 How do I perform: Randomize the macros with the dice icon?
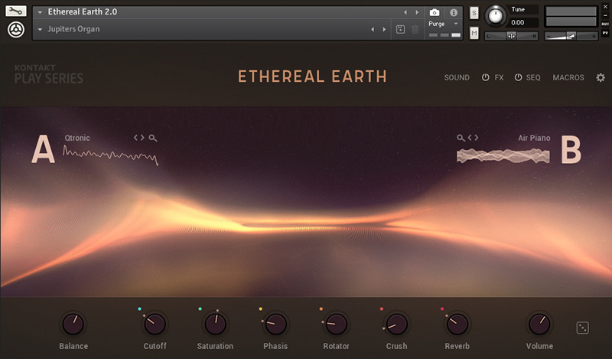[582, 328]
